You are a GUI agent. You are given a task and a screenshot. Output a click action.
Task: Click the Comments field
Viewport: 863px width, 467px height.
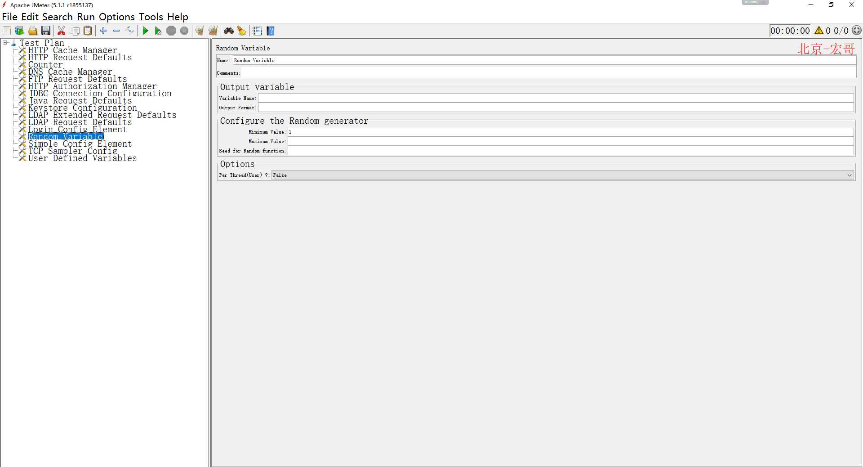click(x=548, y=73)
